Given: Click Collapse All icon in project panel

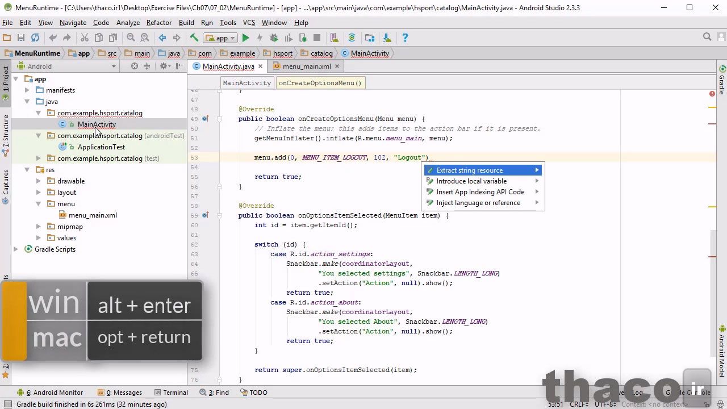Looking at the screenshot, I should click(x=147, y=66).
